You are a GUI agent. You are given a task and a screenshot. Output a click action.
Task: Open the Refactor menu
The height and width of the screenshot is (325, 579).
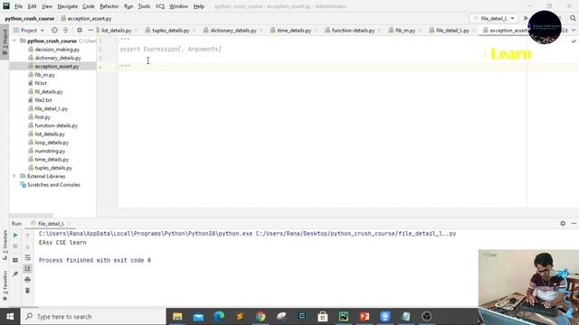[109, 6]
